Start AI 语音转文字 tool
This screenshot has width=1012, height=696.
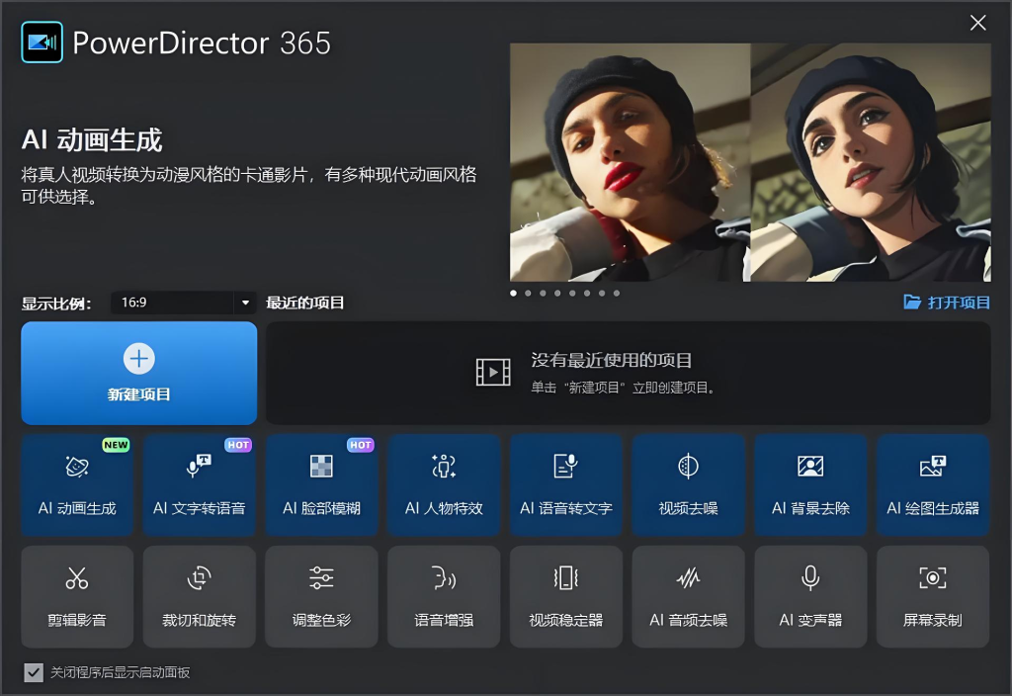(566, 485)
